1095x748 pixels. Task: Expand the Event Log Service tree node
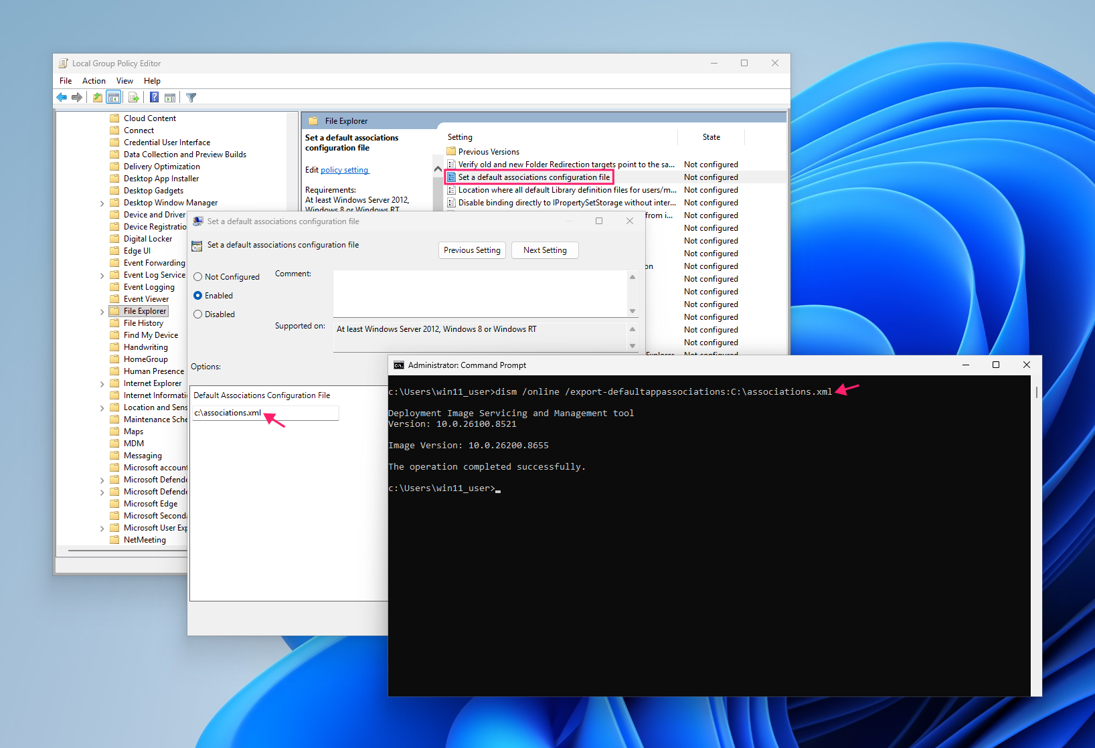(x=102, y=276)
